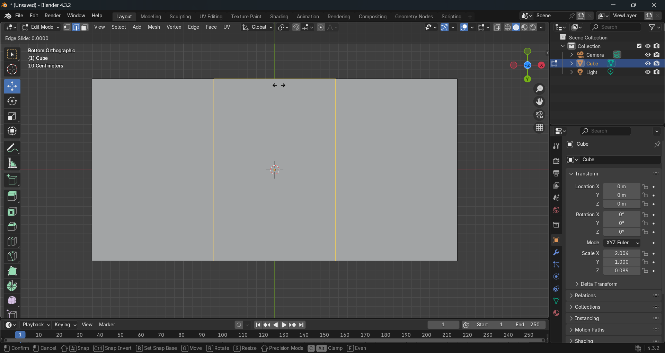Open the XYZ Euler rotation mode dropdown
Viewport: 665px width, 353px height.
click(x=622, y=243)
